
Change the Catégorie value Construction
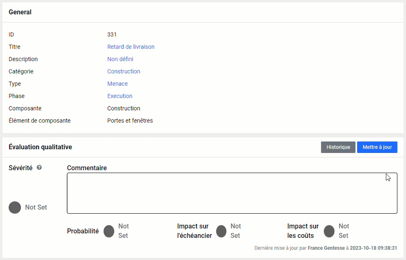click(x=124, y=71)
